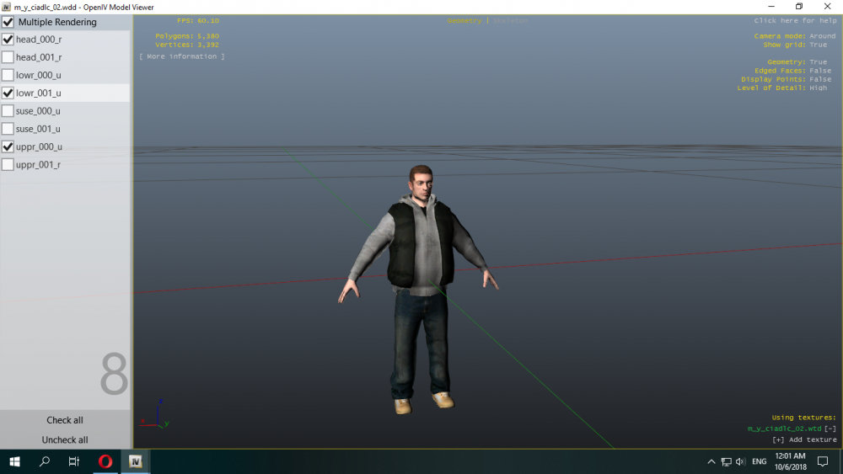Expand the More information section

(x=182, y=56)
